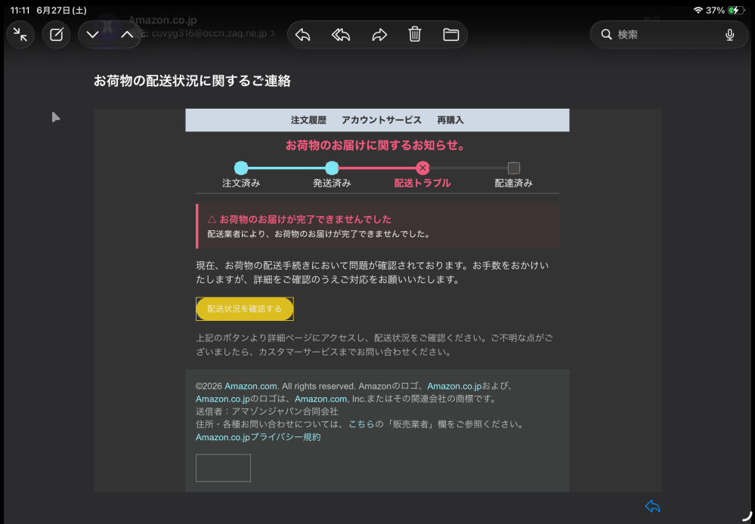The height and width of the screenshot is (524, 755).
Task: Click the 発送済み progress step circle
Action: [x=332, y=168]
